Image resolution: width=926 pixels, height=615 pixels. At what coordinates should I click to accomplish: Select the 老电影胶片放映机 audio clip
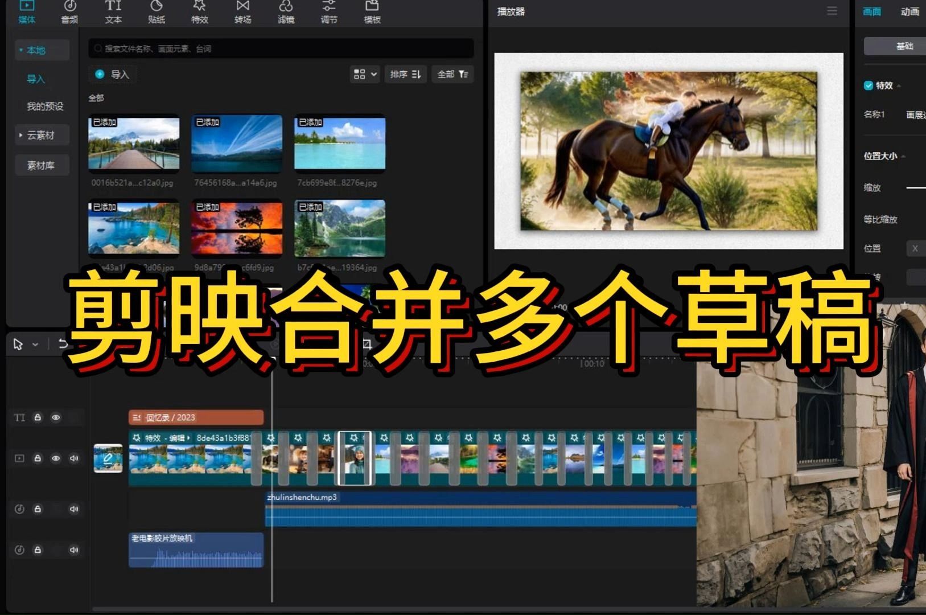pyautogui.click(x=196, y=550)
